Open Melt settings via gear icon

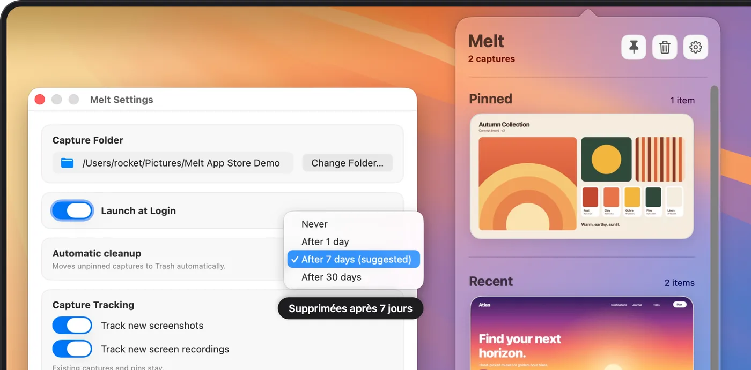[696, 47]
